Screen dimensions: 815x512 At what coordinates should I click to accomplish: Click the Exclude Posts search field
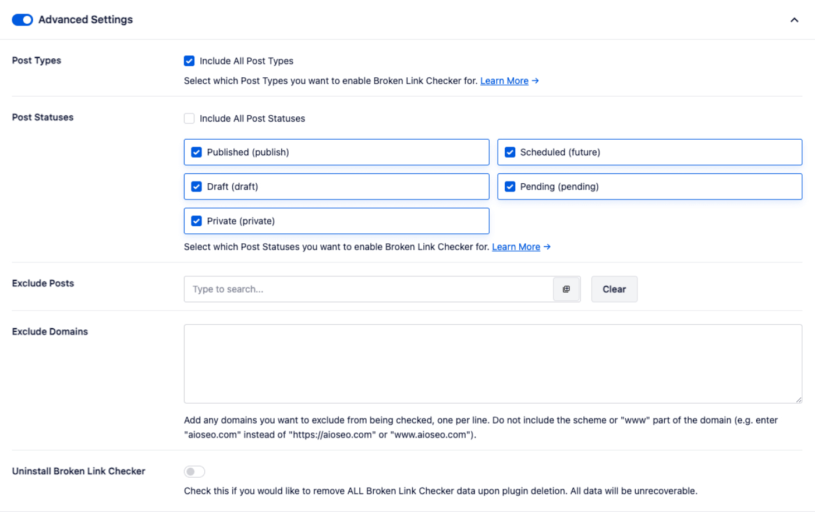pos(368,289)
